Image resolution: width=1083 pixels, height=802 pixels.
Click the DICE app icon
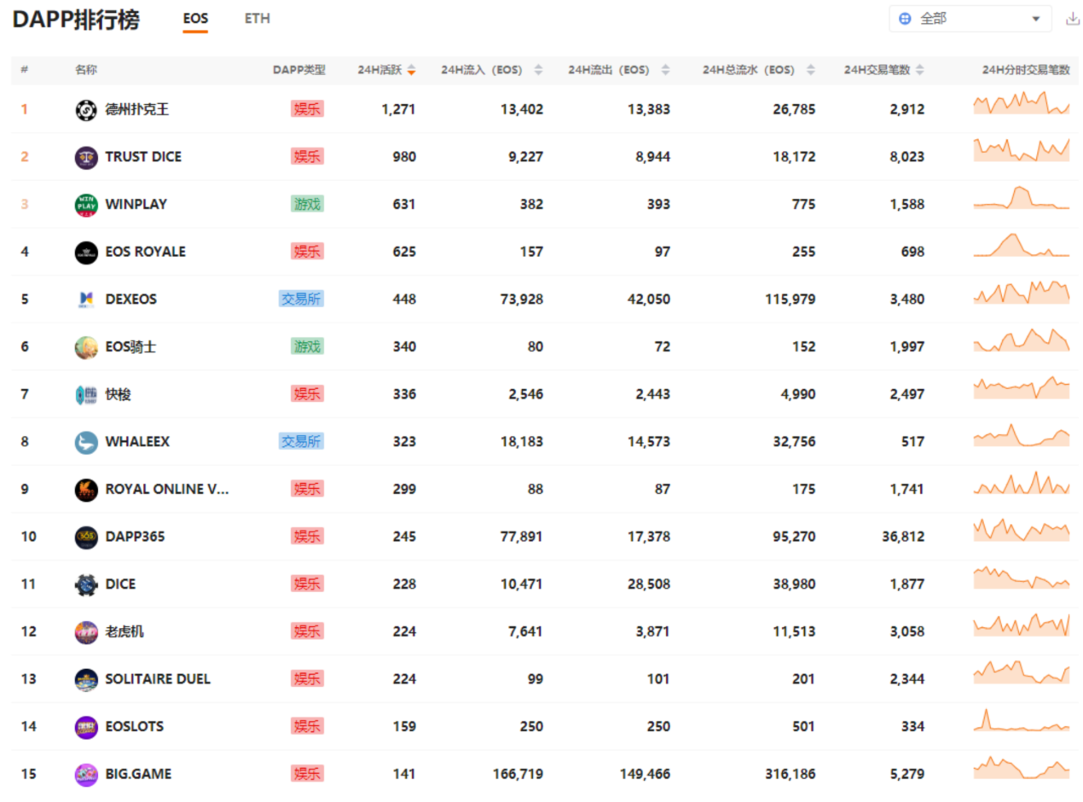coord(86,584)
